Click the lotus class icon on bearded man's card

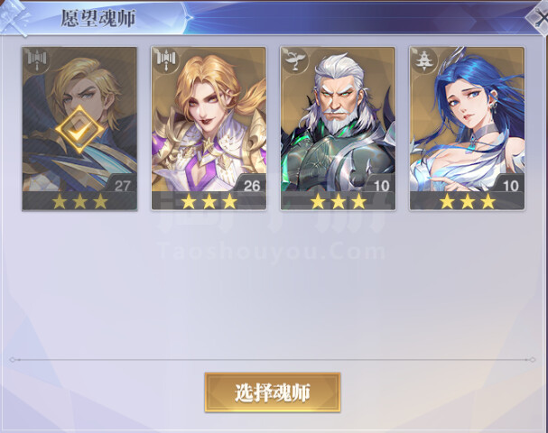pos(296,61)
